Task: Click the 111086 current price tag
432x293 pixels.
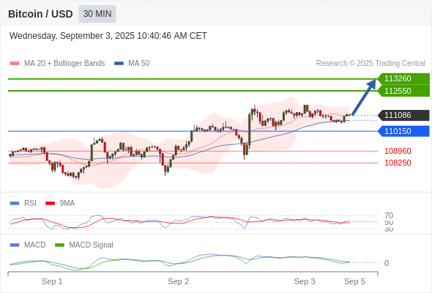Action: click(x=403, y=115)
